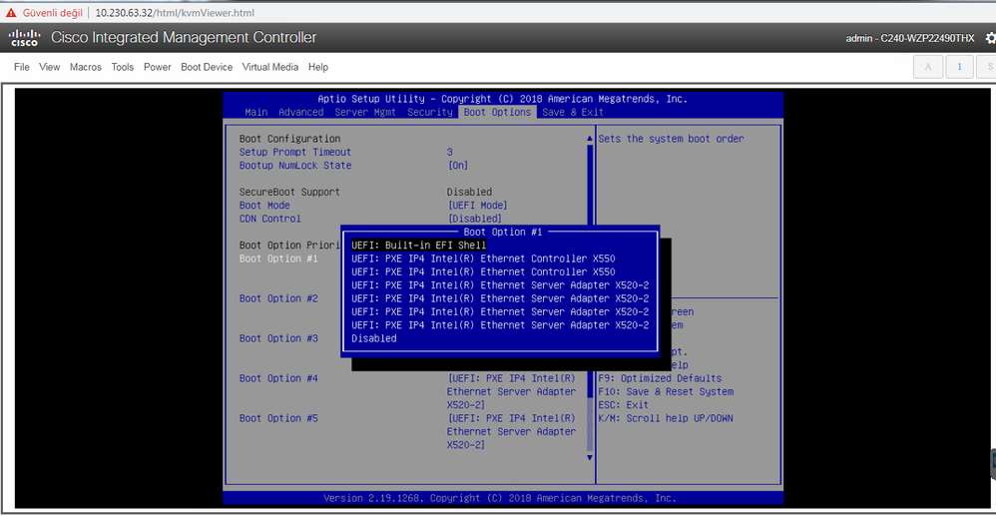This screenshot has width=996, height=516.
Task: Click the ESC: Exit help line
Action: point(623,405)
